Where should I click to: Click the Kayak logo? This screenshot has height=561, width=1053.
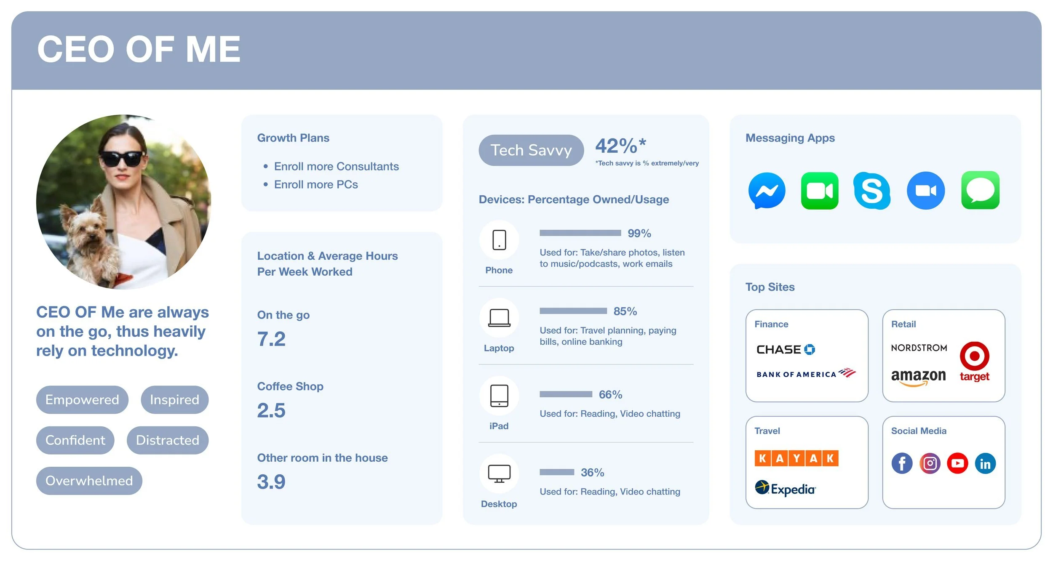pos(796,458)
